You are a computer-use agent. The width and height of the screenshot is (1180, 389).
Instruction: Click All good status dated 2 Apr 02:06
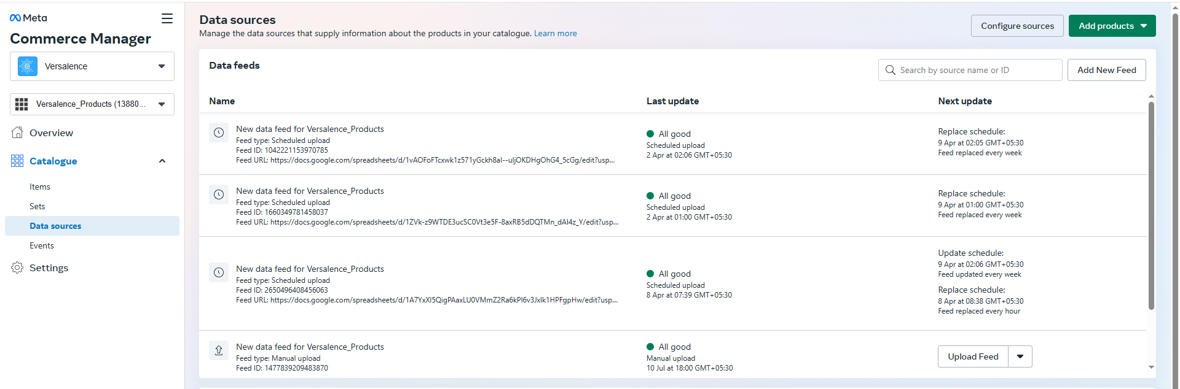point(669,134)
